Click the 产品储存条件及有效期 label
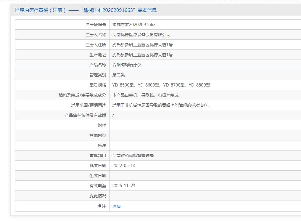The height and width of the screenshot is (221, 301). tap(85, 115)
